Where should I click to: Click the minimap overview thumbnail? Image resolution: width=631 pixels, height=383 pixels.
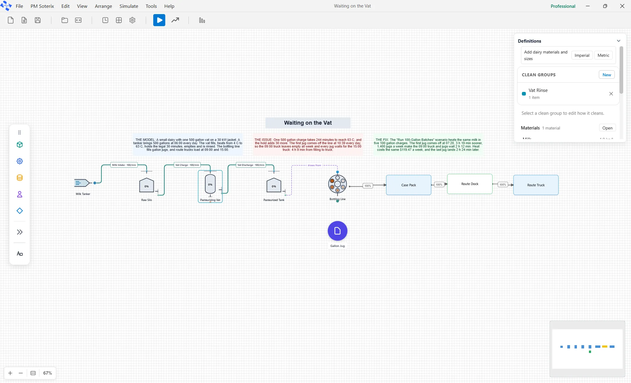click(587, 349)
